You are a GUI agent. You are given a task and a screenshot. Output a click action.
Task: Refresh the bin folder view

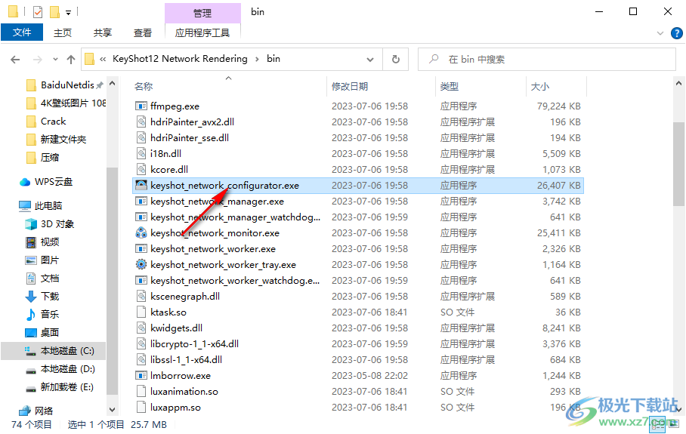tap(395, 59)
